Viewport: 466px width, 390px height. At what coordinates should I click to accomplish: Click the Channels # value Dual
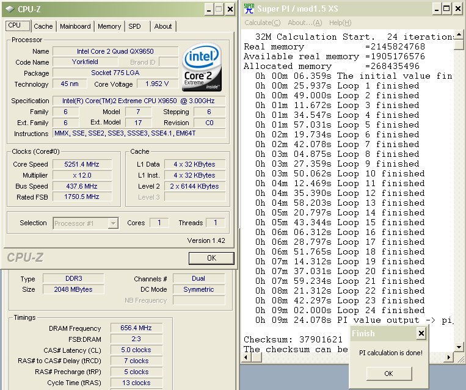click(198, 278)
